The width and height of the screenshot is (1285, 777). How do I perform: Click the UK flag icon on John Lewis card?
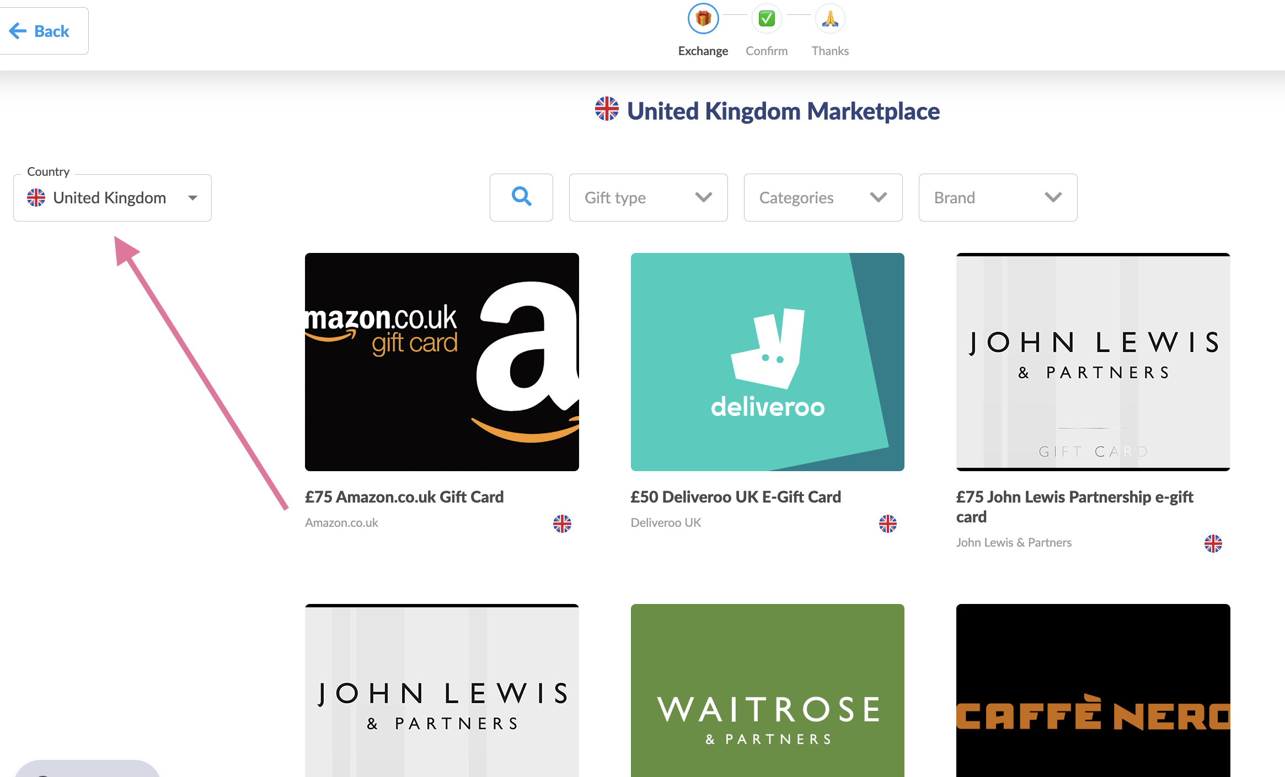(1213, 543)
